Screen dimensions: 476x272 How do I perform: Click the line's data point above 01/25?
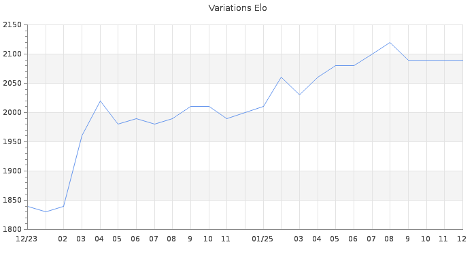tap(263, 106)
